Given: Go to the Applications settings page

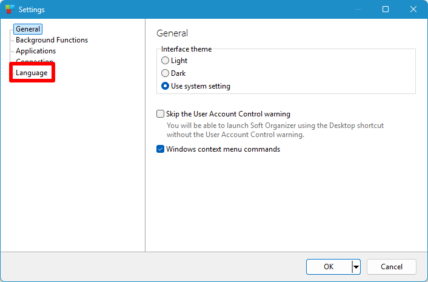Looking at the screenshot, I should click(36, 51).
